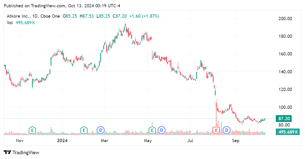
Task: Click the volume label 495.689 K on axis
Action: point(287,132)
